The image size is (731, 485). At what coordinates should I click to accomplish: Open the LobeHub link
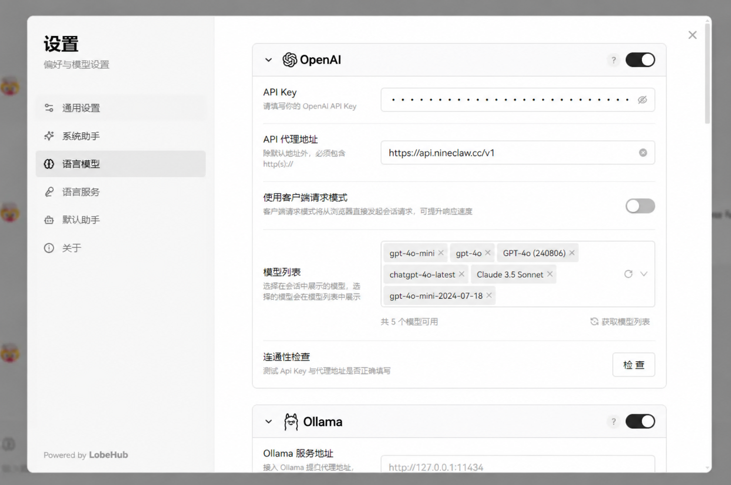(108, 455)
